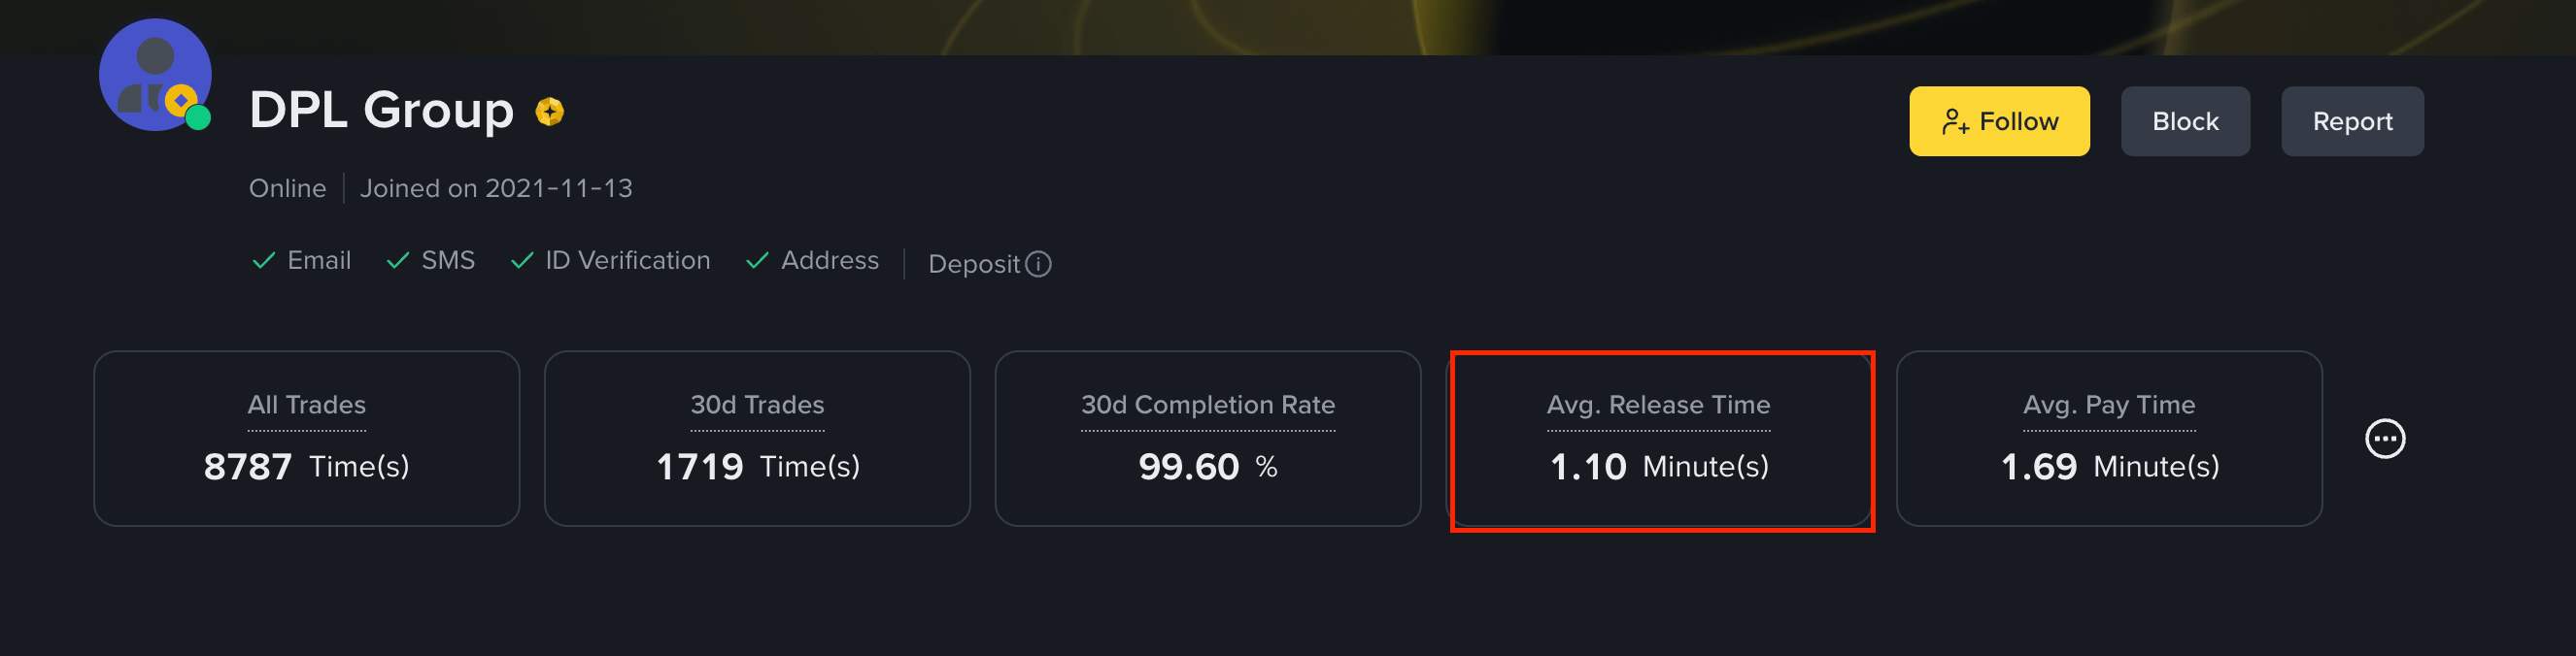This screenshot has width=2576, height=656.
Task: Click the green online status dot
Action: (x=198, y=117)
